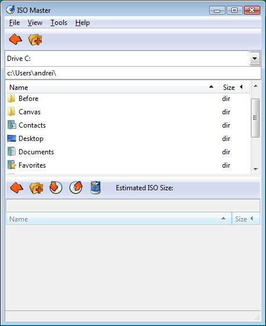The image size is (266, 326).
Task: Open the File menu
Action: [14, 23]
